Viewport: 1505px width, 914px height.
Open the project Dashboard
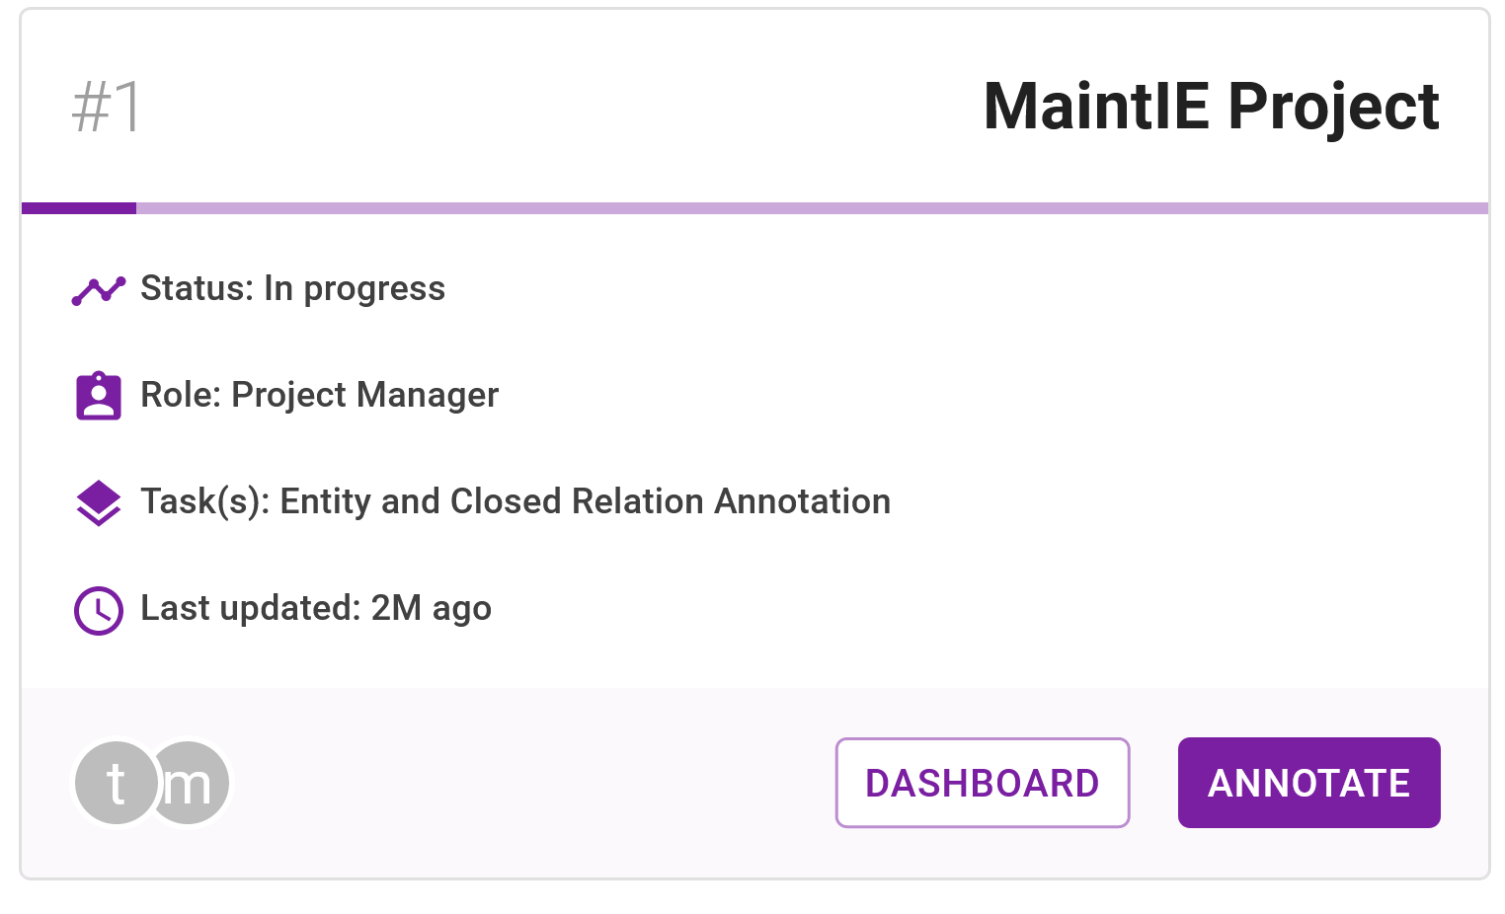pos(982,783)
